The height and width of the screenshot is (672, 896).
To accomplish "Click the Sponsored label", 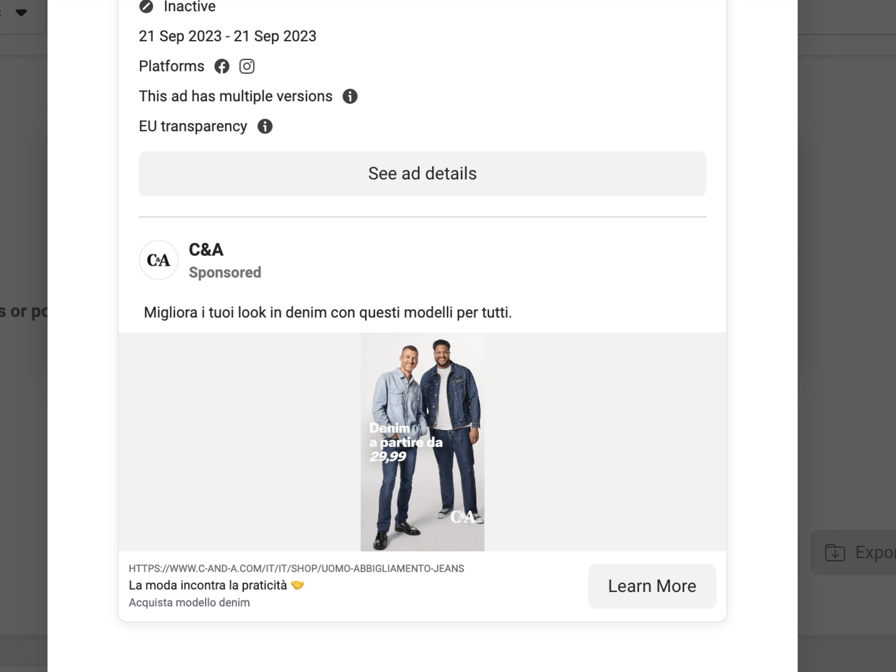I will point(225,273).
